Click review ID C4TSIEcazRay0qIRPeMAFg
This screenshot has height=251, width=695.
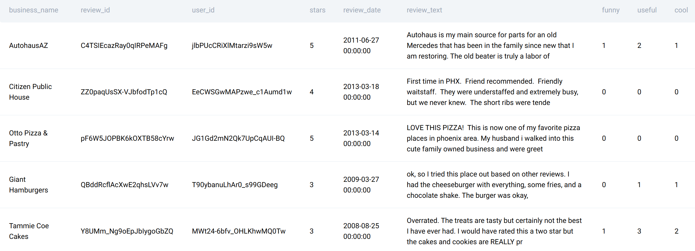(124, 46)
